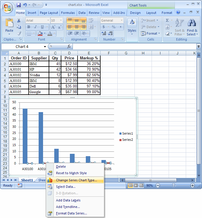
Task: Decrease indent in Alignment group
Action: pos(70,33)
